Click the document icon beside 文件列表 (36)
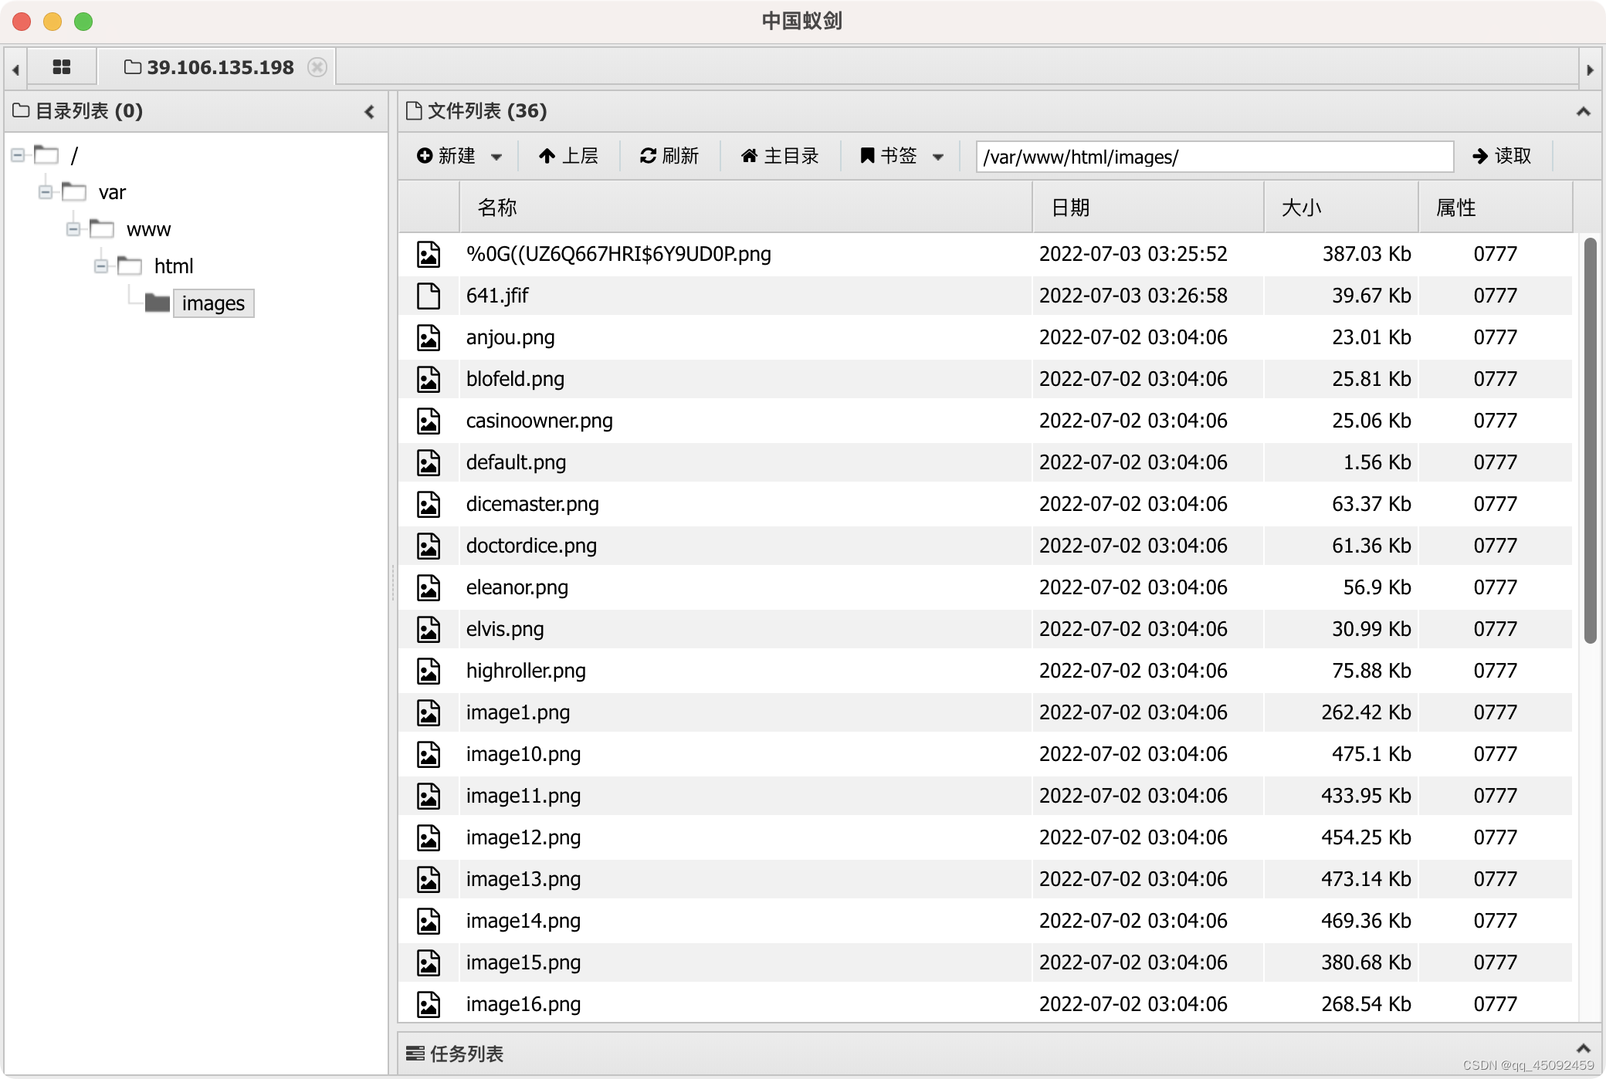 click(414, 110)
